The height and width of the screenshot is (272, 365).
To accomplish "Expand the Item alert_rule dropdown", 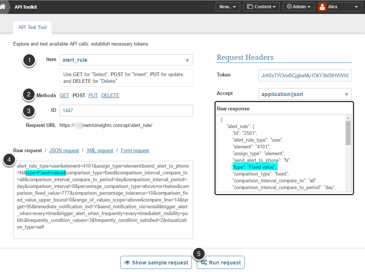I will (187, 60).
